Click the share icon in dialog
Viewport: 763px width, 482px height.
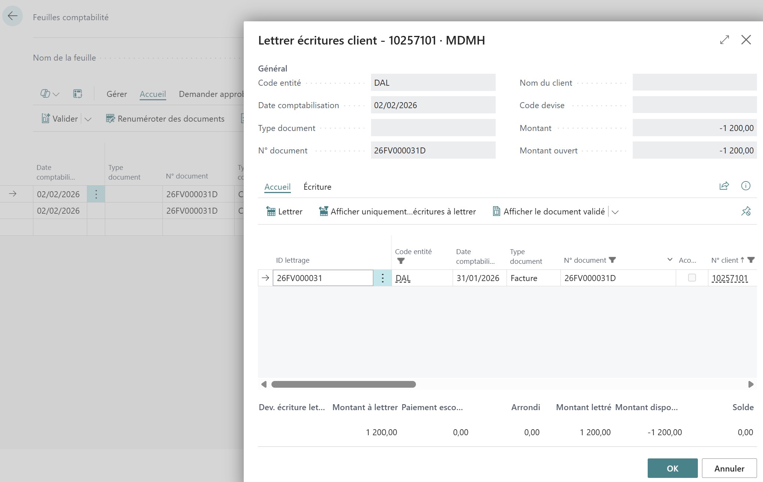pyautogui.click(x=724, y=186)
